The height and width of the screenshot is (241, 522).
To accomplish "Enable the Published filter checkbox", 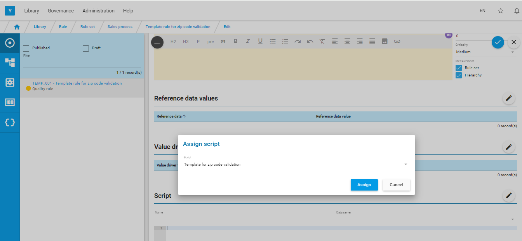I will 26,48.
